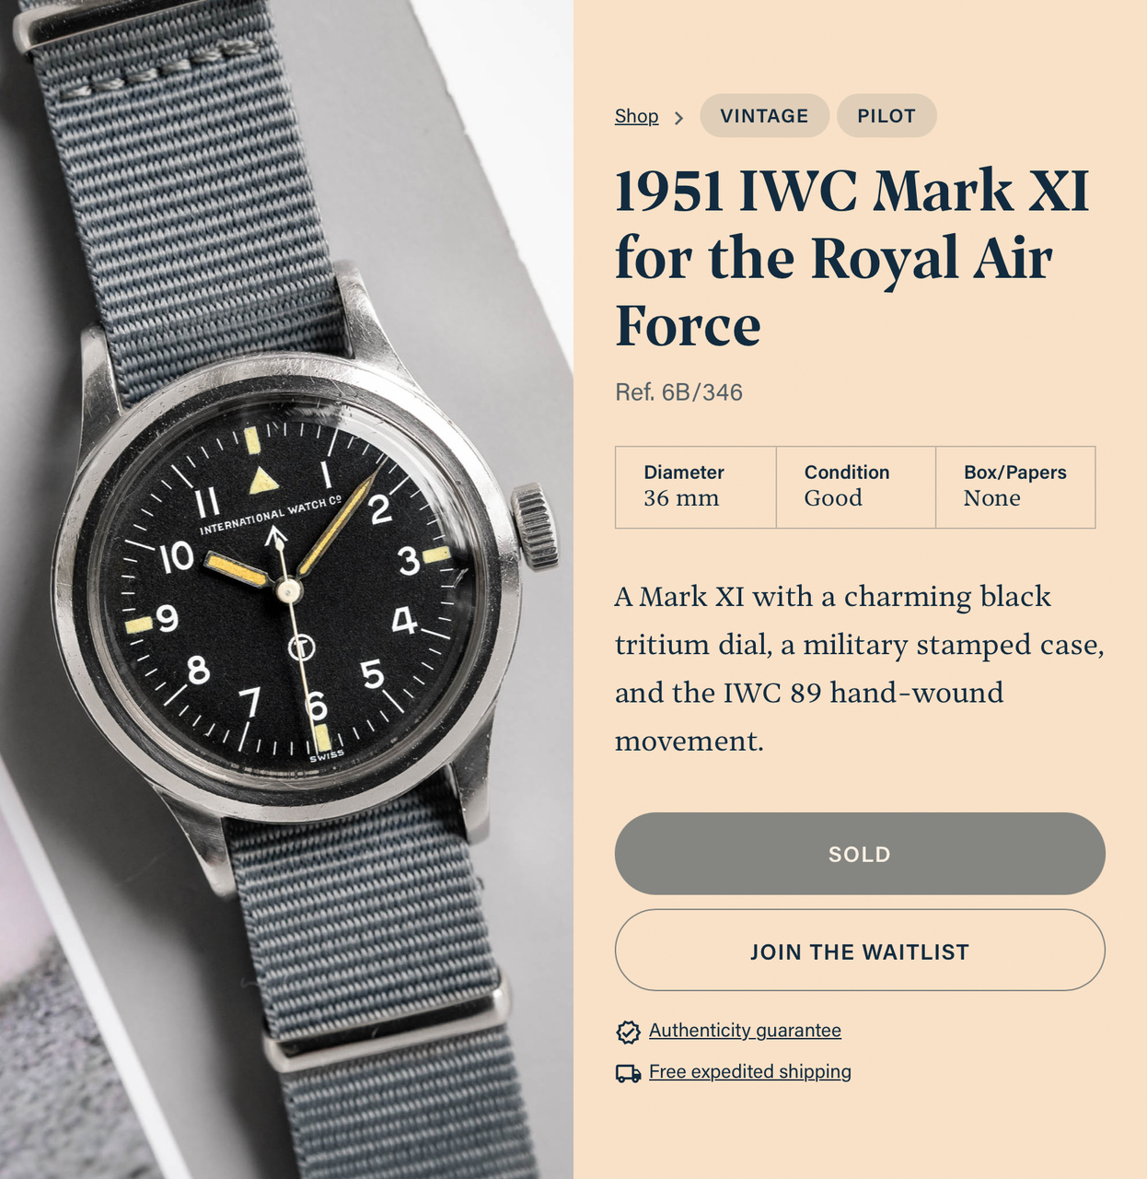Click the Ref. 6B/346 reference text
This screenshot has height=1179, width=1147.
click(678, 392)
